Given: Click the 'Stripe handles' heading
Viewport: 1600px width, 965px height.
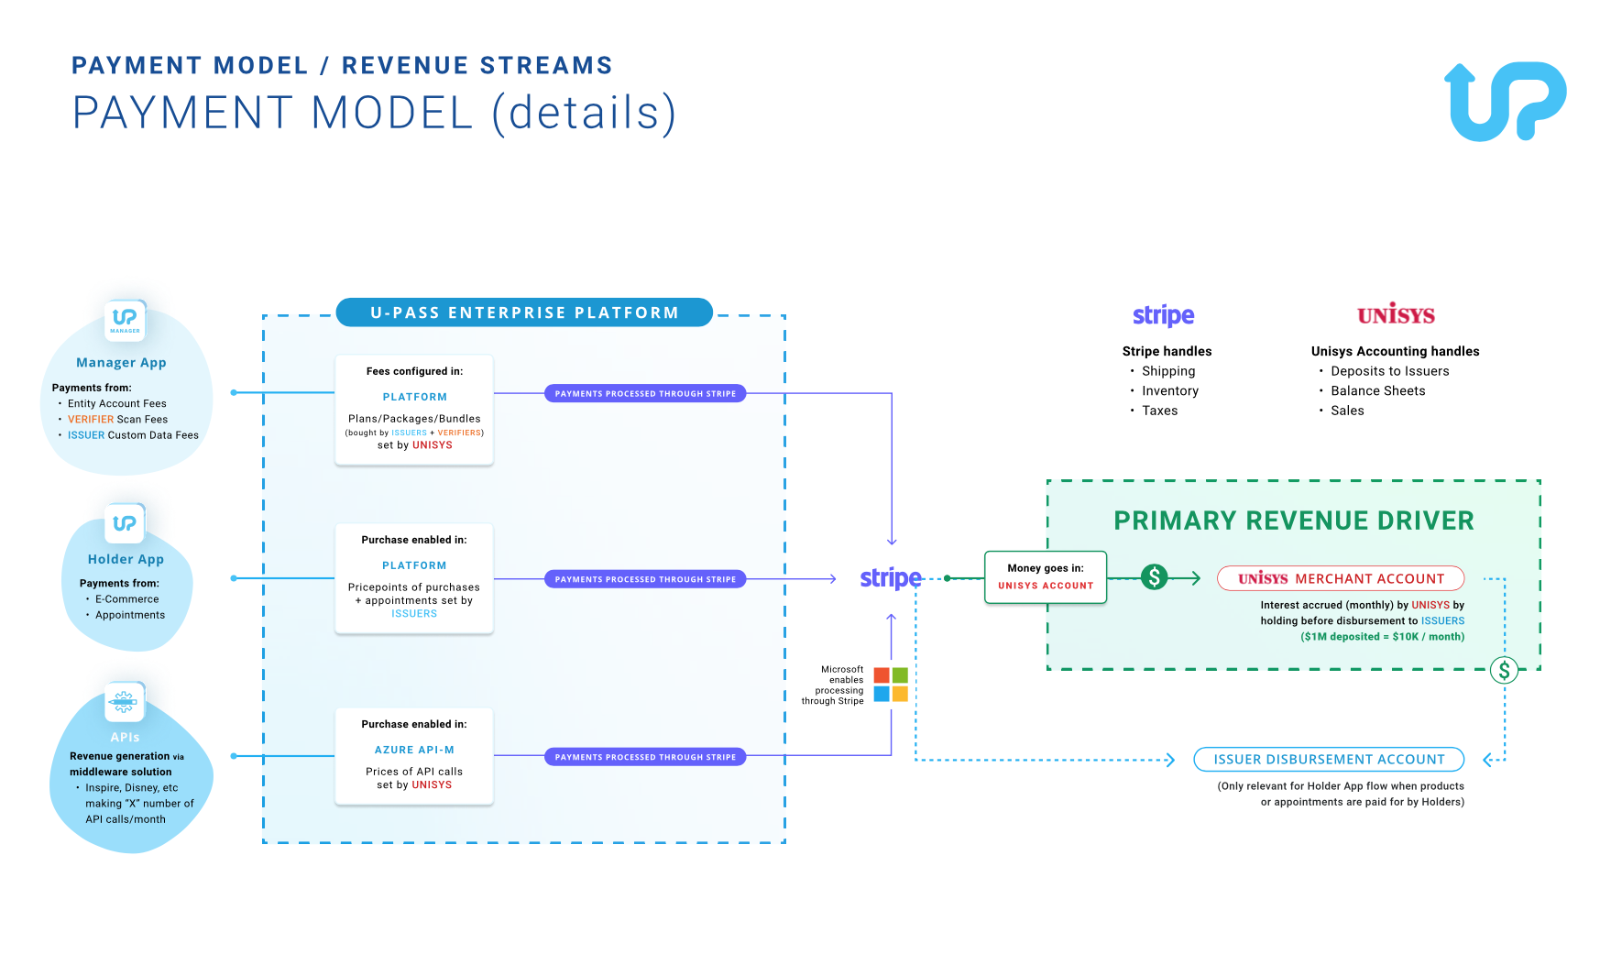Looking at the screenshot, I should click(x=1167, y=351).
